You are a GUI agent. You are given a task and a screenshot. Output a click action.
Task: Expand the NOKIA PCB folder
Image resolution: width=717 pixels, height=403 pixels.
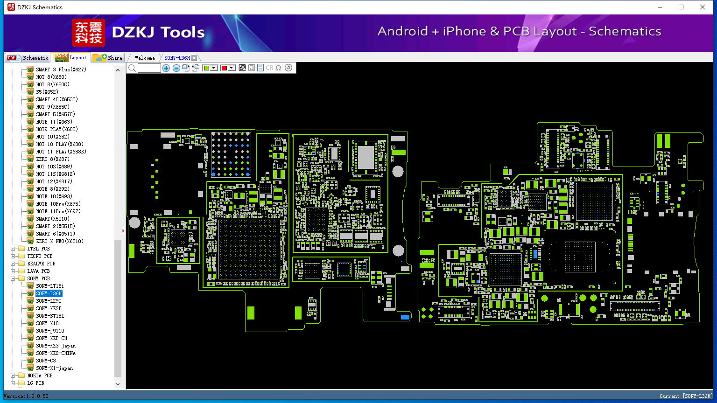pyautogui.click(x=13, y=375)
